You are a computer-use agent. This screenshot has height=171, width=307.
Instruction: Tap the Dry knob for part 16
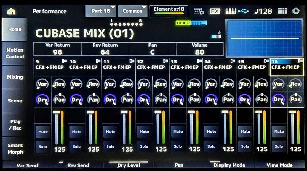coord(279,100)
